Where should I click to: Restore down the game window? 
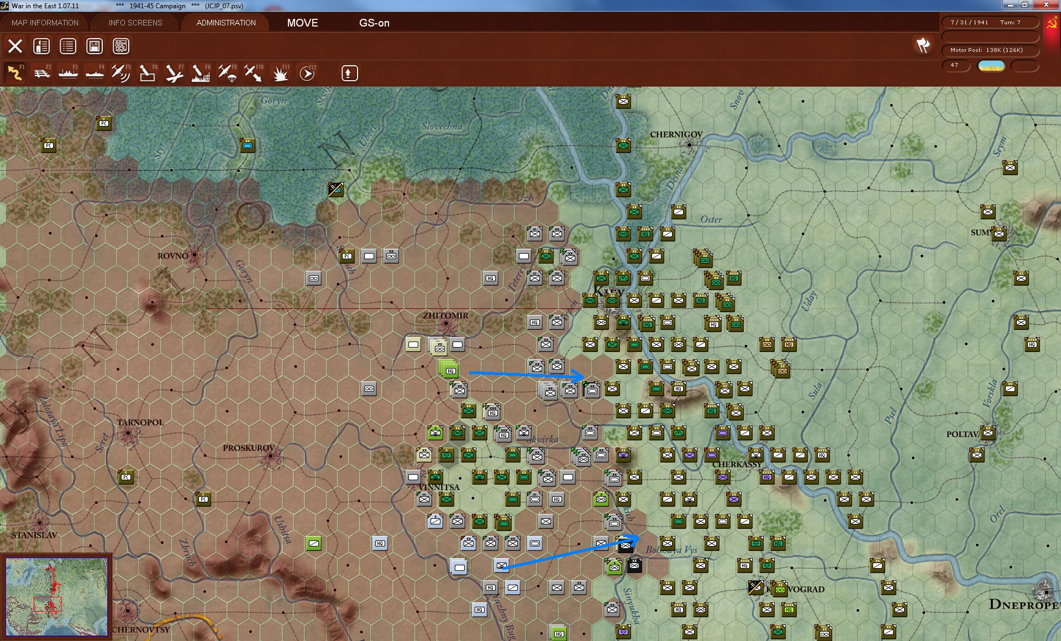click(x=1025, y=5)
